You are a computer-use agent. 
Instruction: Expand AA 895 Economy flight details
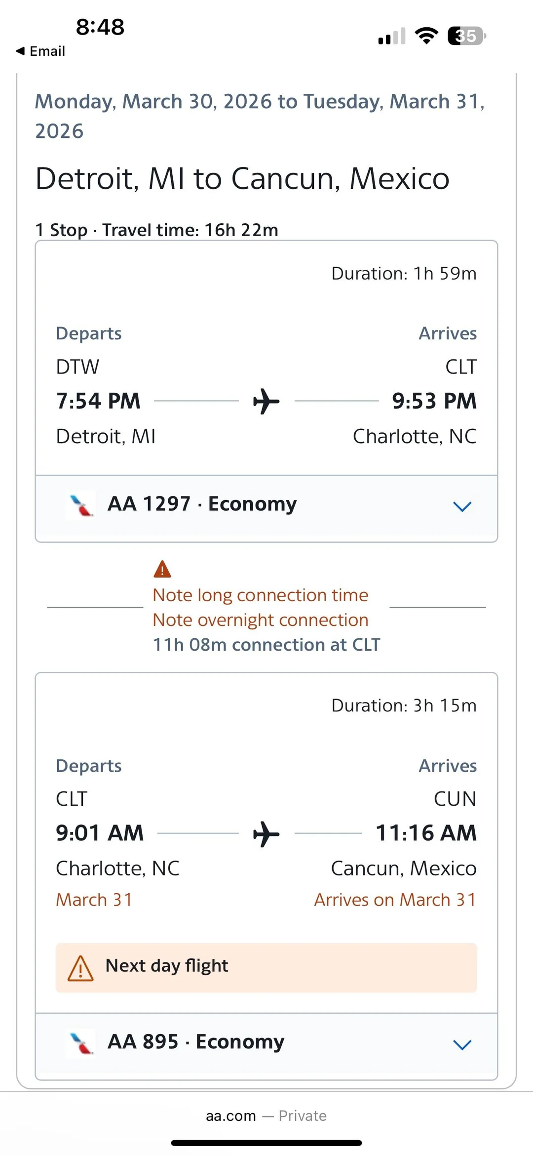click(462, 1044)
